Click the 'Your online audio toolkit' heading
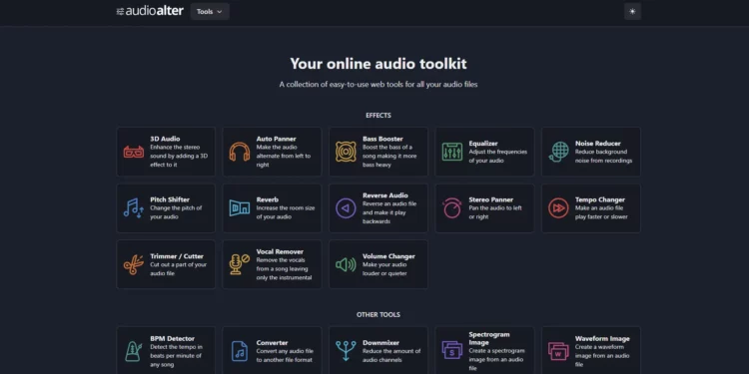This screenshot has width=749, height=374. 378,64
